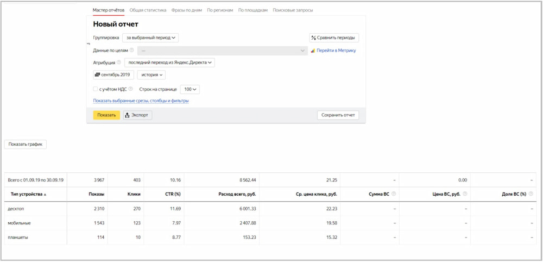Click help icon beside Сумма ВС
This screenshot has height=262, width=543.
[393, 194]
